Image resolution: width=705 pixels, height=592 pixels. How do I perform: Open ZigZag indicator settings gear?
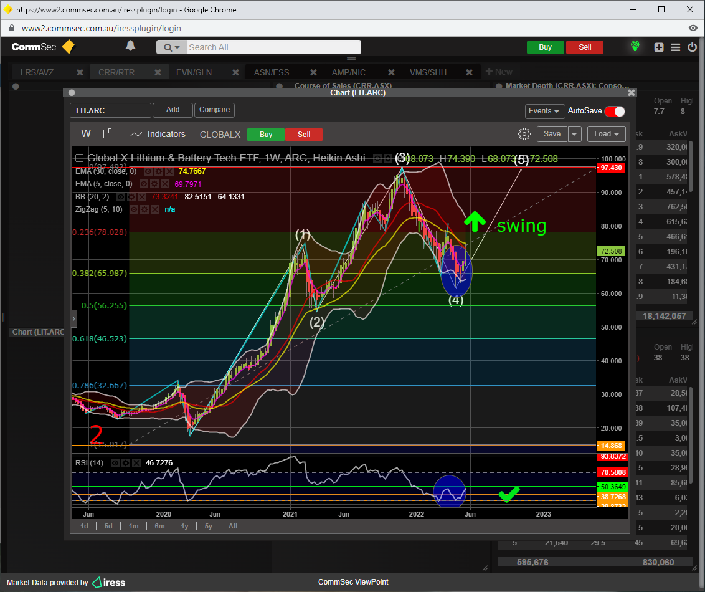pos(144,209)
